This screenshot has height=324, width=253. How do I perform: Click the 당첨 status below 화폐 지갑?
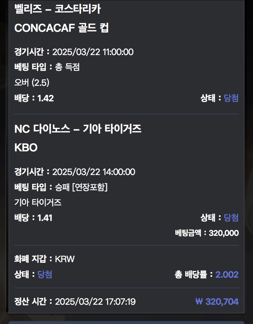(45, 274)
